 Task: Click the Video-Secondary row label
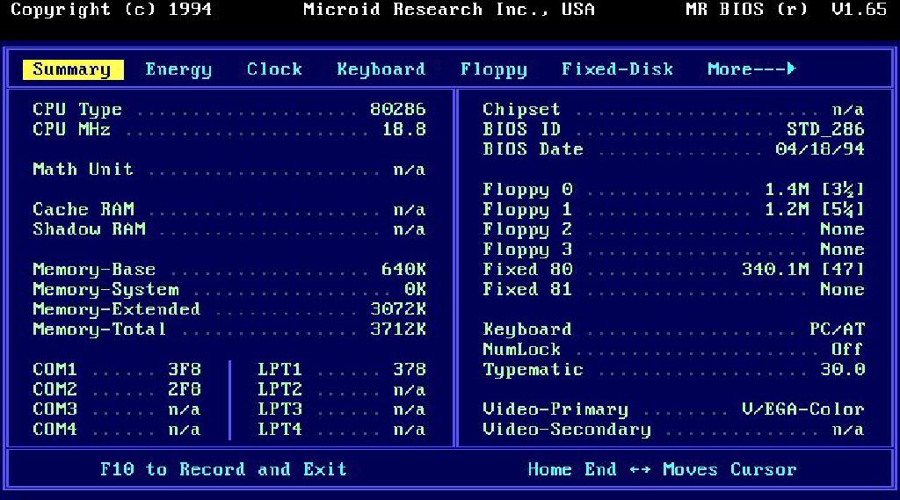click(567, 430)
